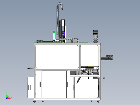
Task: Select the upper-right white cover panel
Action: pos(90,55)
